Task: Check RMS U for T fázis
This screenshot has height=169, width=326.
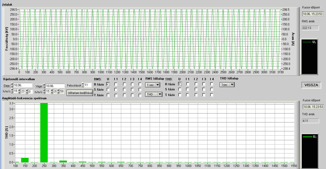Action: point(108,95)
